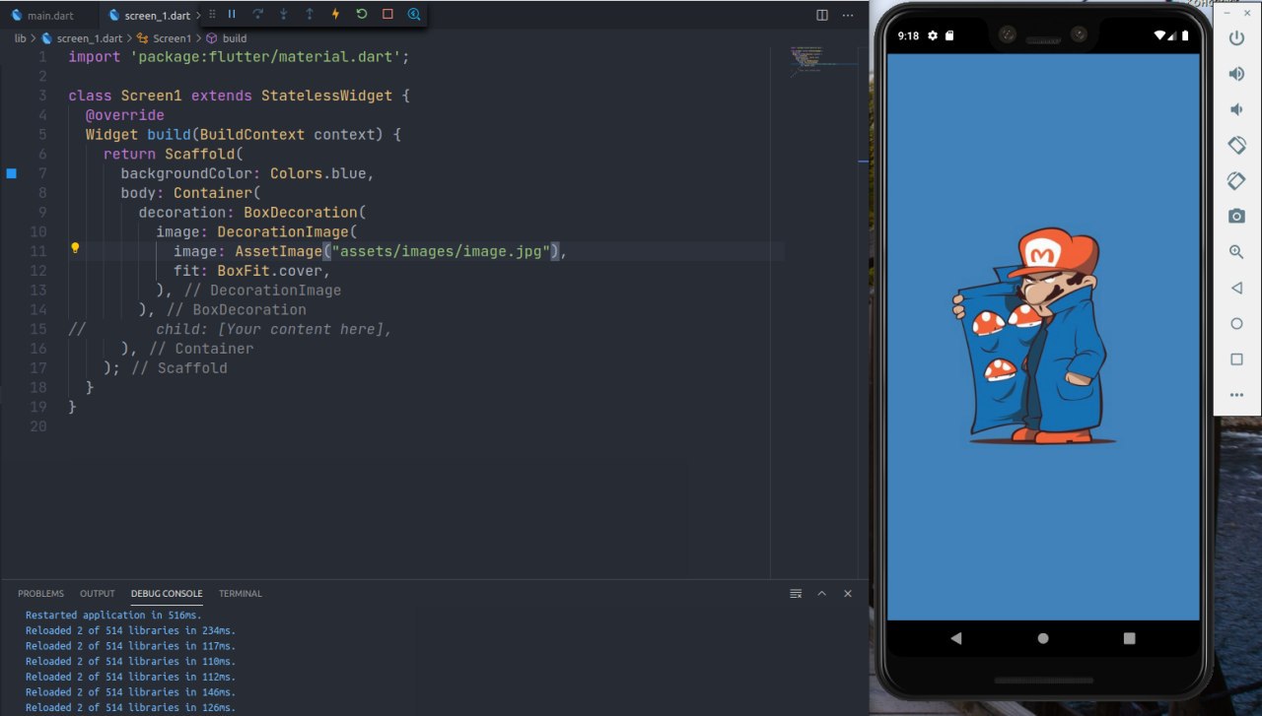The width and height of the screenshot is (1262, 716).
Task: Click the Colors.blue value on line 7
Action: [318, 173]
